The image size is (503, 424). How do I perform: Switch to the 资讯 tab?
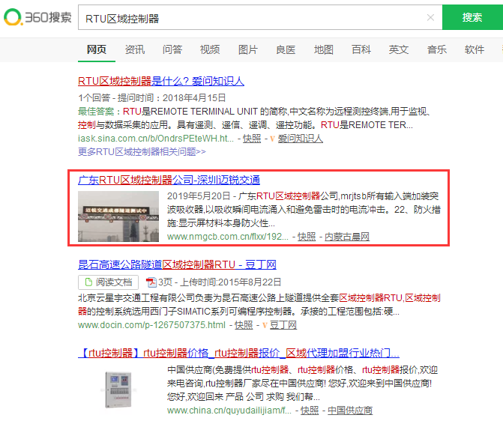135,49
